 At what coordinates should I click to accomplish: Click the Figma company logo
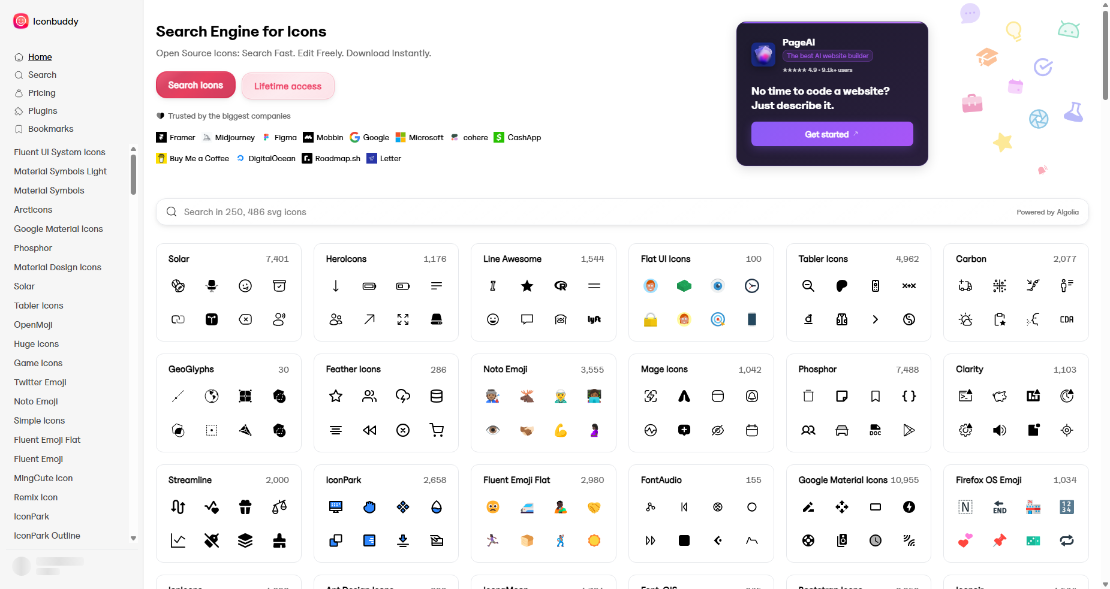[x=266, y=137]
